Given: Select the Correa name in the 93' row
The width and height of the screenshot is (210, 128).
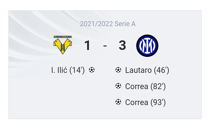Looking at the screenshot, I should click(137, 103).
